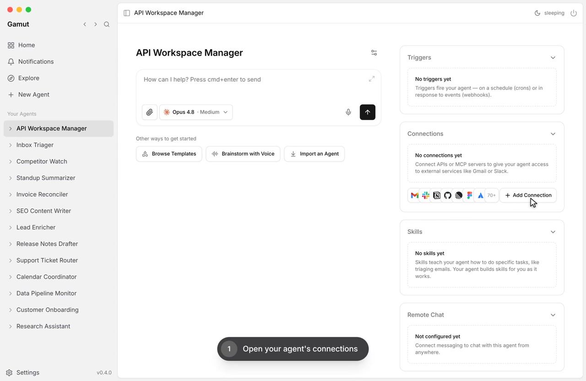Click the 'sleeping' status text
Screen dimensions: 586x381
[x=554, y=13]
